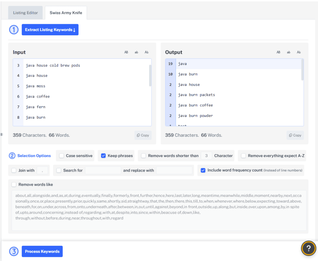Select the Swiss Army Knife tab

point(66,13)
